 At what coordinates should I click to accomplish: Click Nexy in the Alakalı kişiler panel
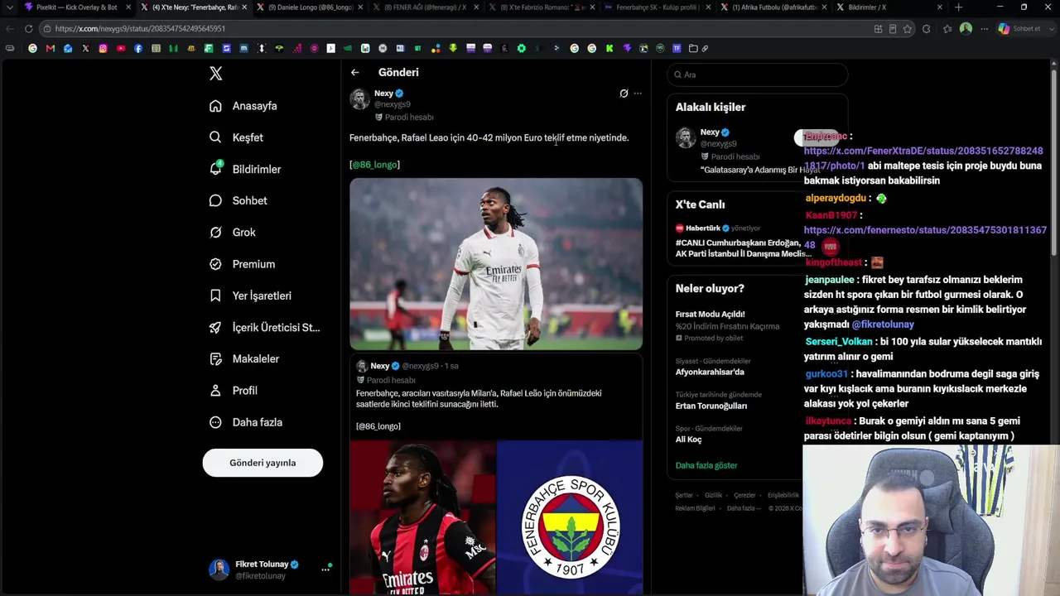point(710,132)
